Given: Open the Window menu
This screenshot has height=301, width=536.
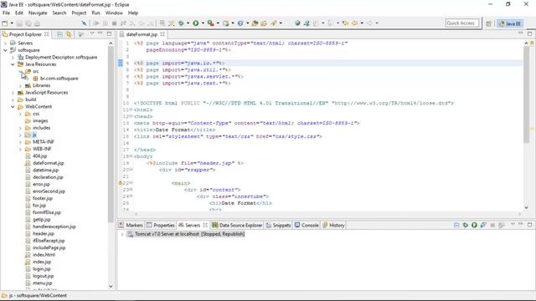Looking at the screenshot, I should coord(114,13).
